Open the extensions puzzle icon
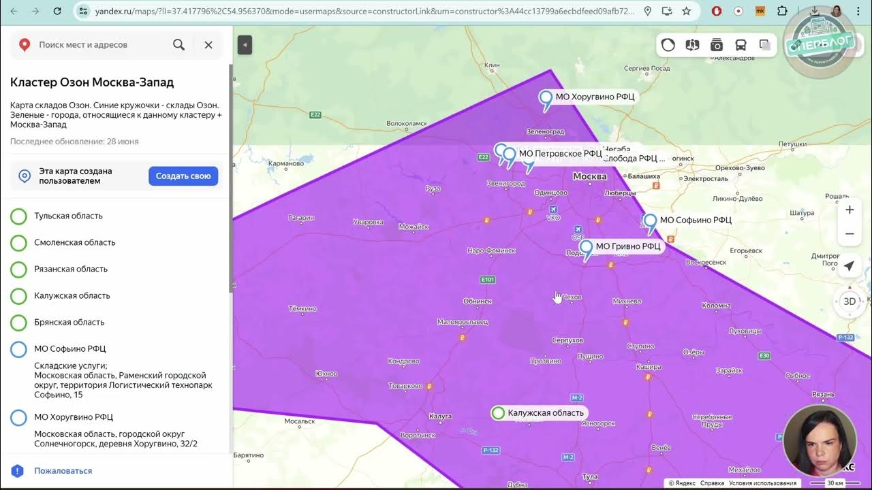 782,11
